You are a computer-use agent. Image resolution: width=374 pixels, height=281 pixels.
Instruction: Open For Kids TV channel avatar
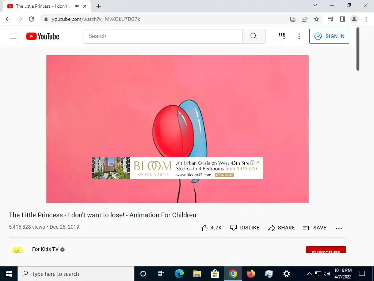point(17,250)
